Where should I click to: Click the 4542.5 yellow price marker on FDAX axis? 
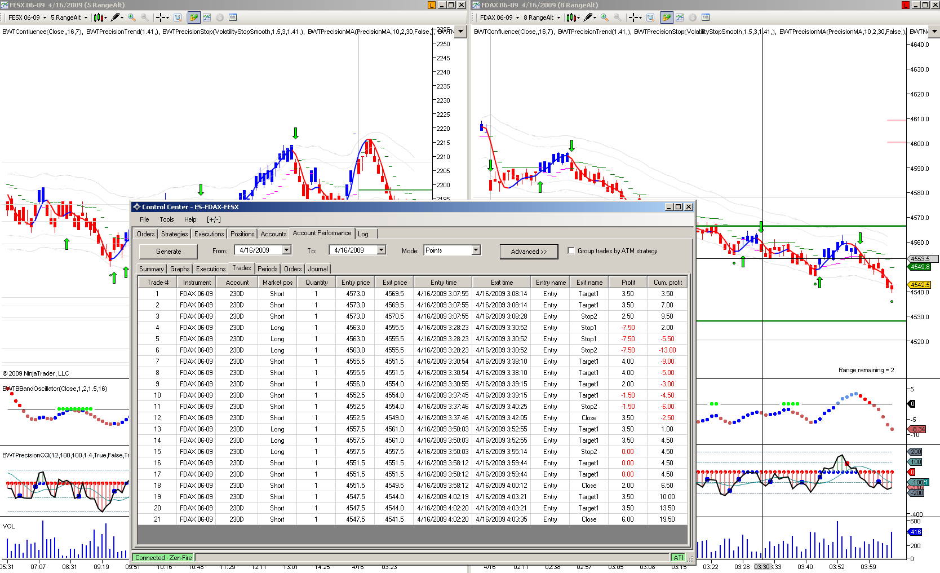920,285
